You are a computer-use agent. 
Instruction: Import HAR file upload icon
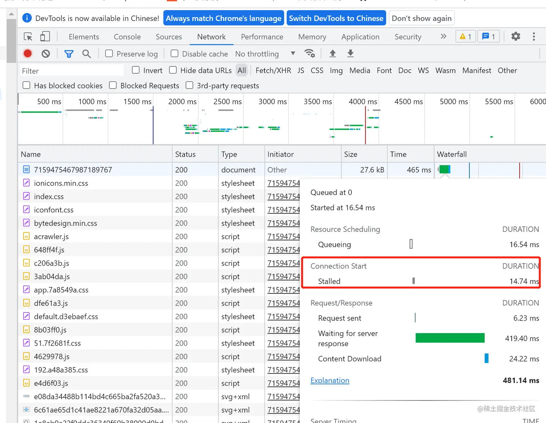point(333,53)
